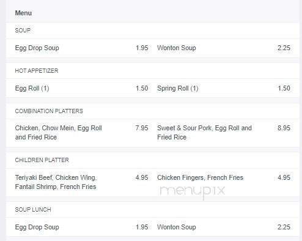The width and height of the screenshot is (302, 241).
Task: Click the menupix watermark logo
Action: pyautogui.click(x=193, y=191)
